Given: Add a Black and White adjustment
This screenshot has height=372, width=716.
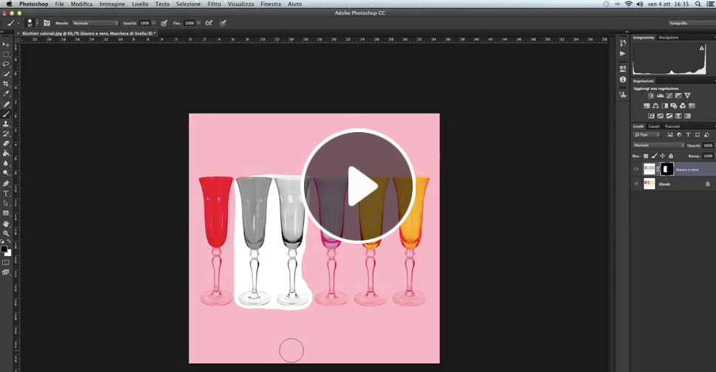Looking at the screenshot, I should [664, 106].
